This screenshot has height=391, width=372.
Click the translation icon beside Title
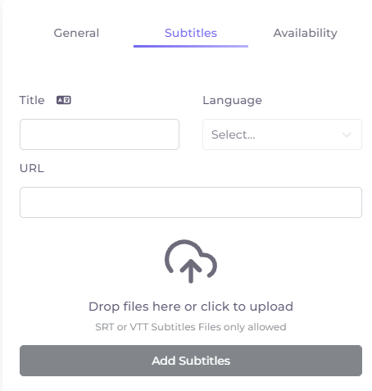(x=64, y=100)
